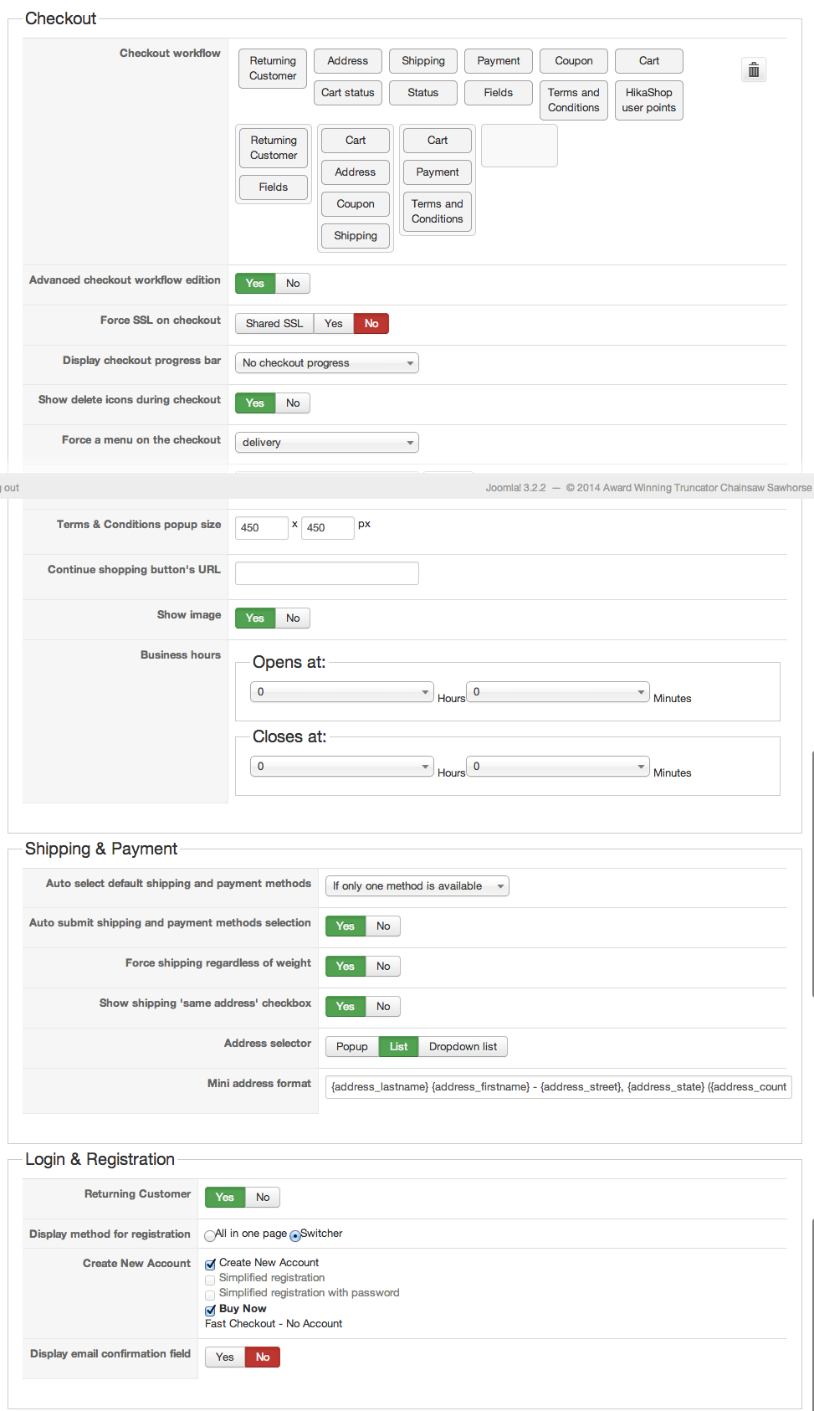Click the Continue shopping button's URL field
The width and height of the screenshot is (814, 1411).
326,573
